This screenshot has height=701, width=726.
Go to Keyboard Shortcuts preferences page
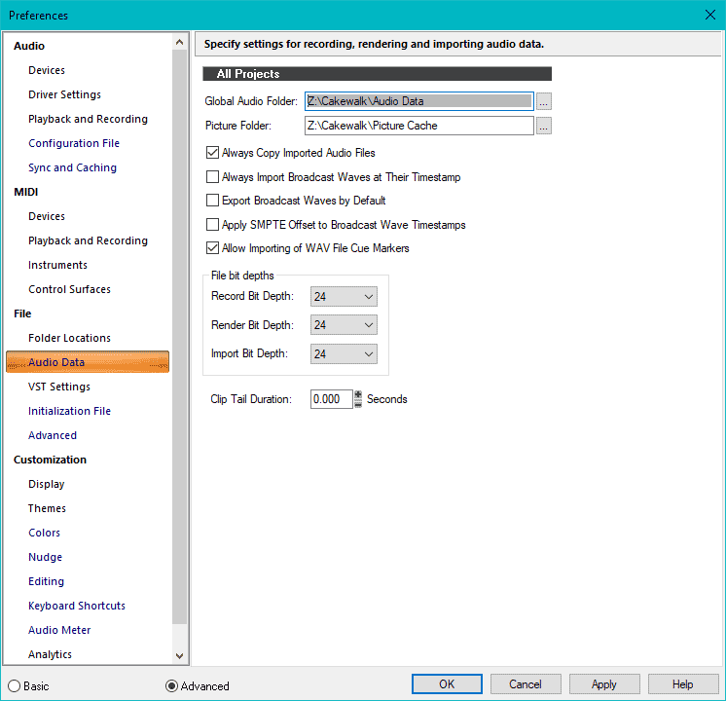[77, 606]
